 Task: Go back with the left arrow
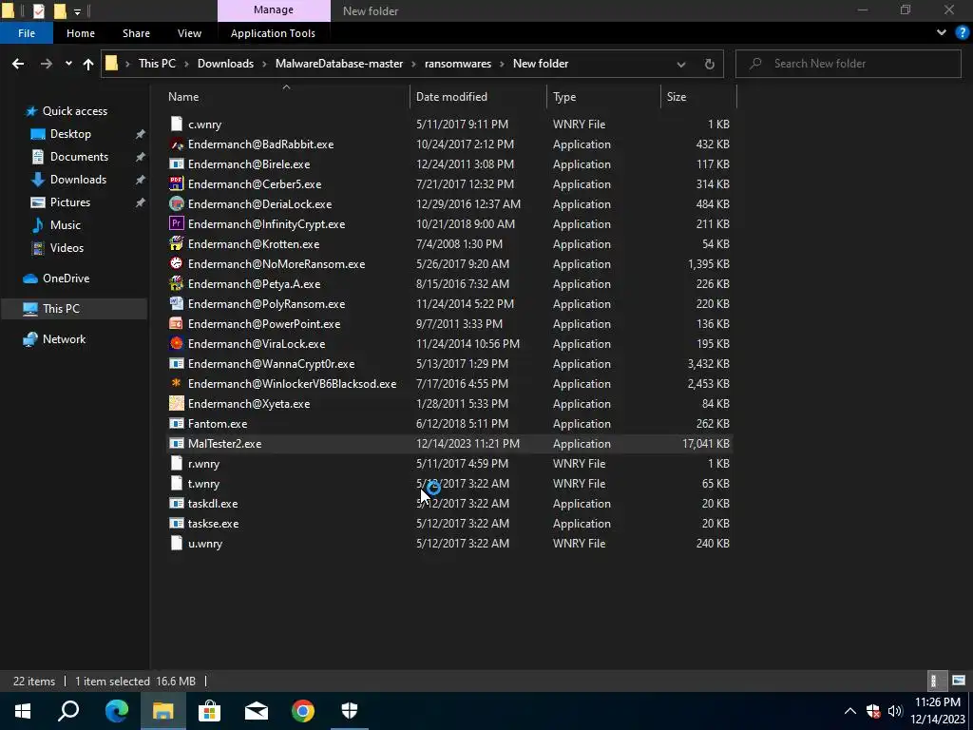tap(18, 64)
